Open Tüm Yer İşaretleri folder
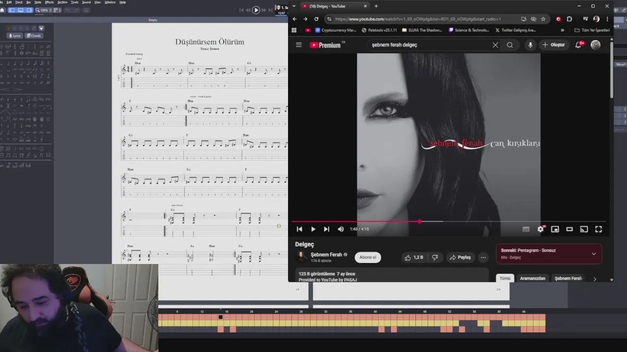Image resolution: width=627 pixels, height=352 pixels. [x=592, y=30]
